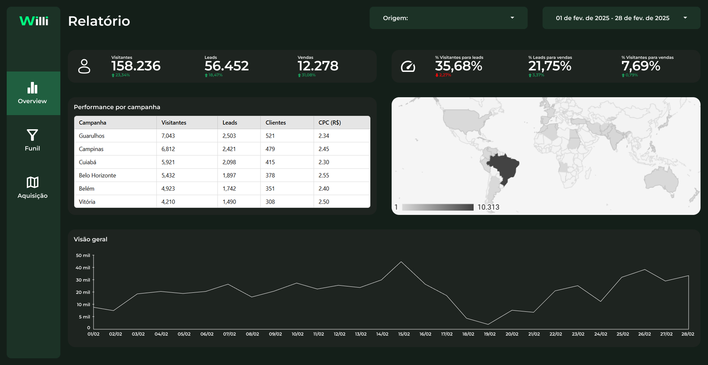
Task: Expand the Origem dropdown arrow
Action: point(512,18)
